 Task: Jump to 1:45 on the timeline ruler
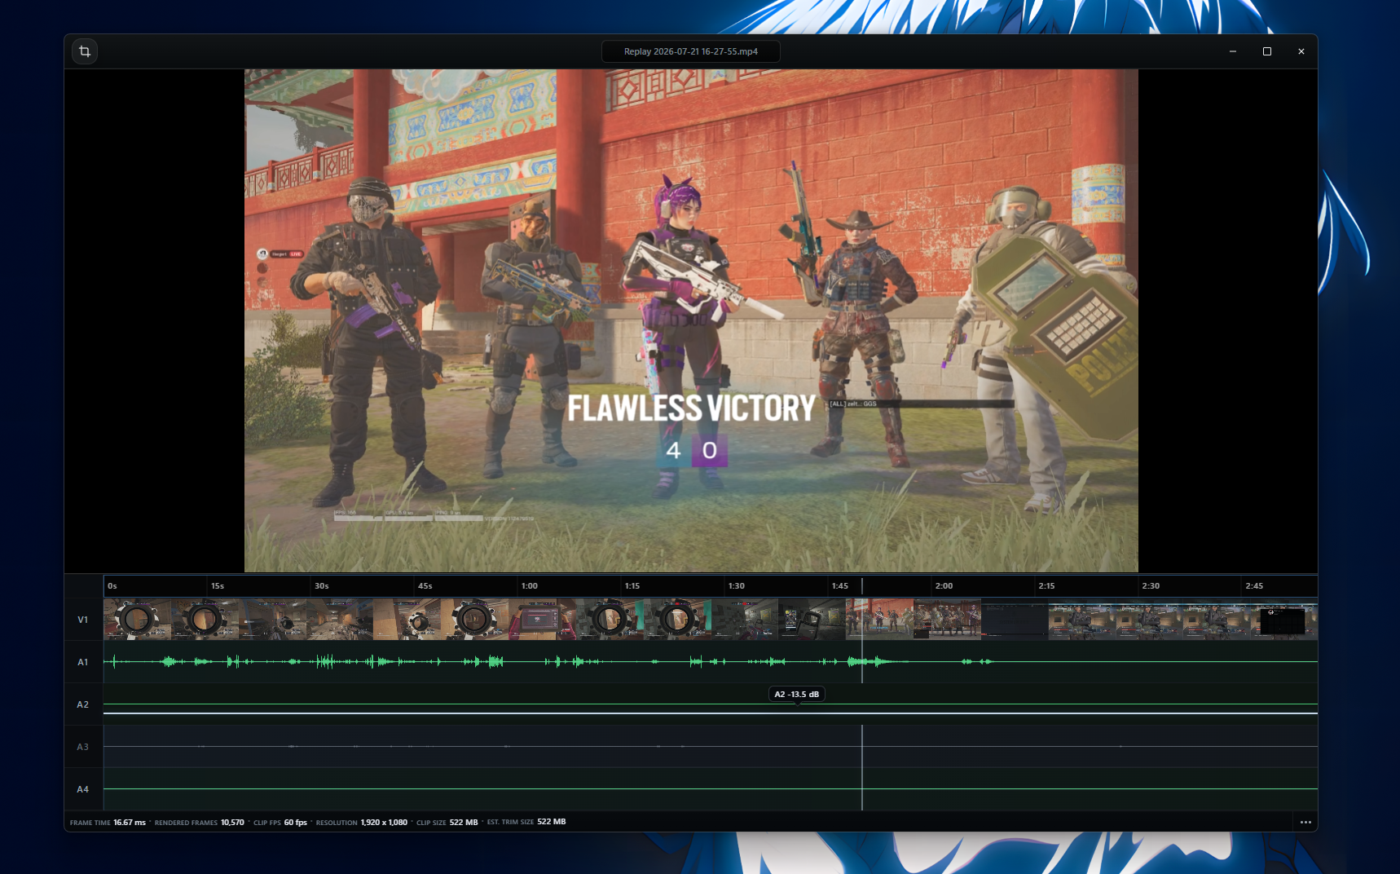point(840,586)
